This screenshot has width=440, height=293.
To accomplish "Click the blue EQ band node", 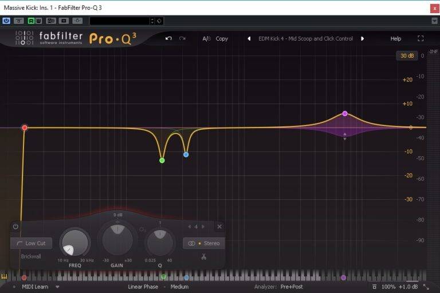I will pyautogui.click(x=186, y=155).
